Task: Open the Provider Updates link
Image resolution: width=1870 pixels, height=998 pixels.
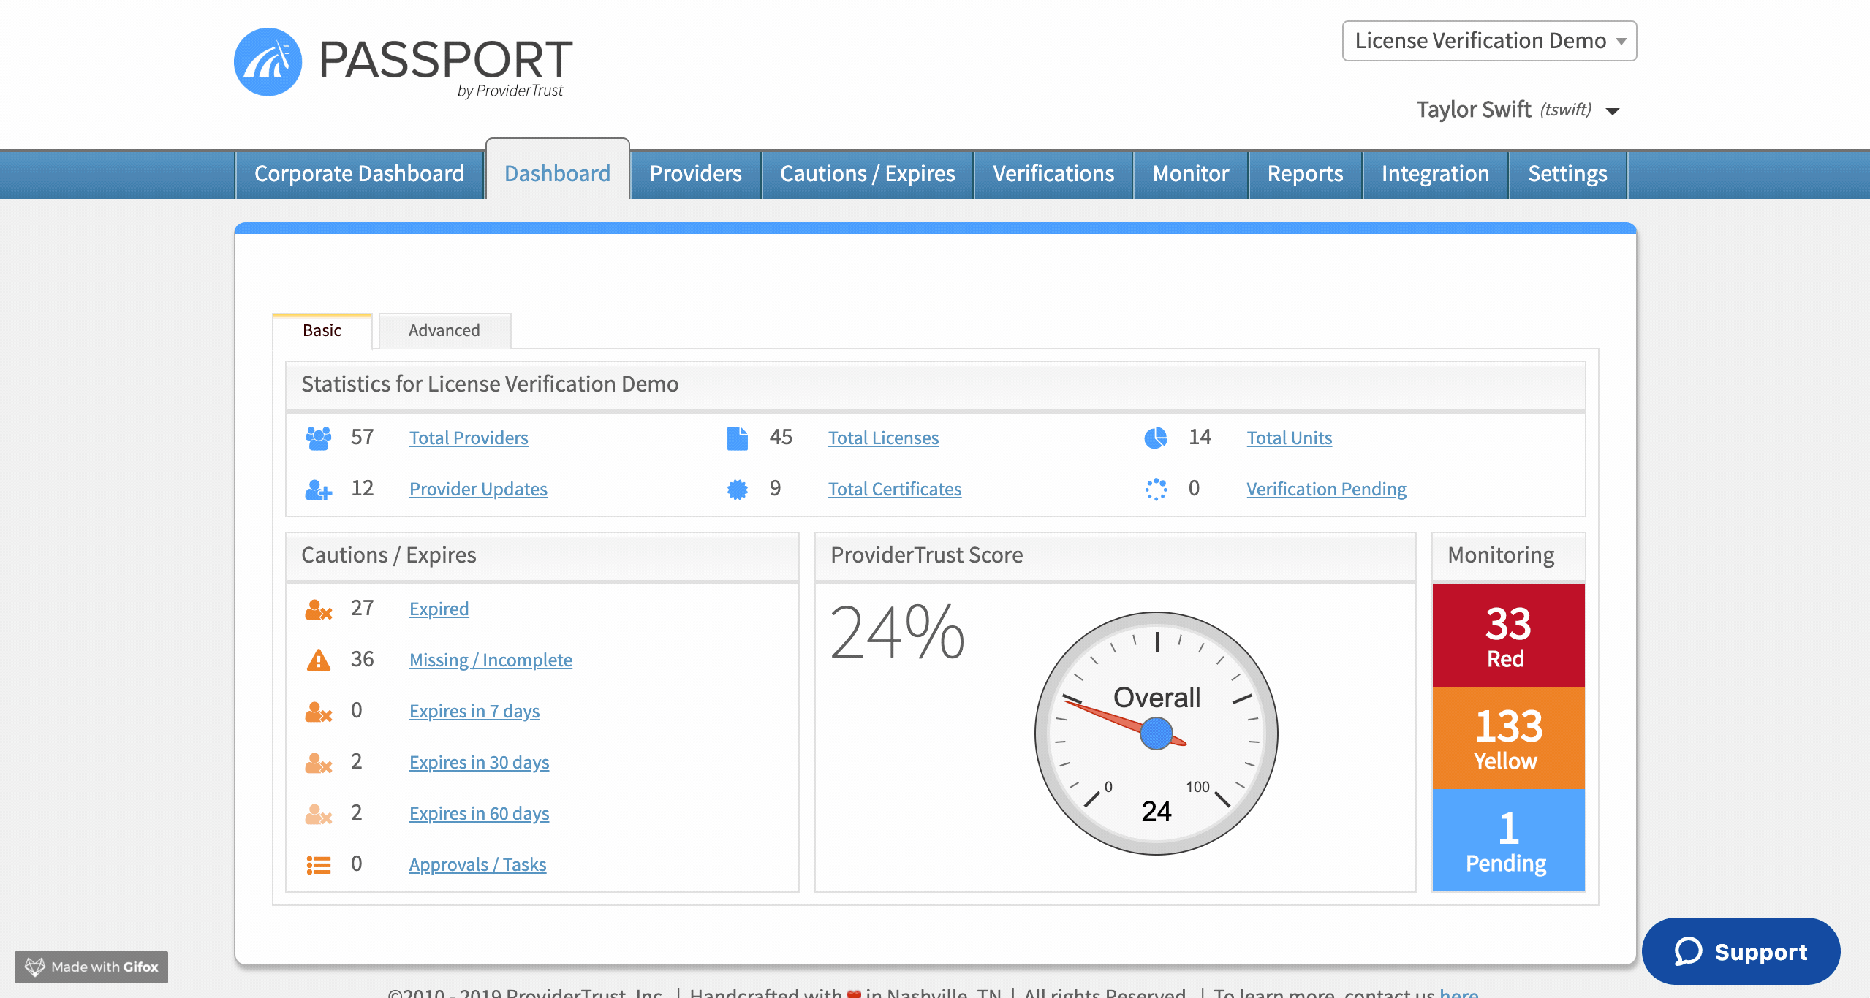Action: pos(478,490)
